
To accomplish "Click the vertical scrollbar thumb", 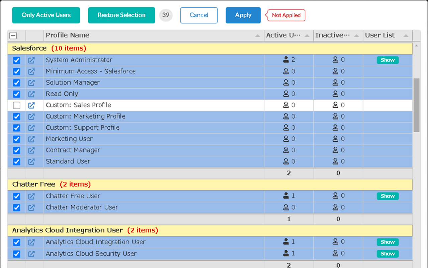I will 416,105.
